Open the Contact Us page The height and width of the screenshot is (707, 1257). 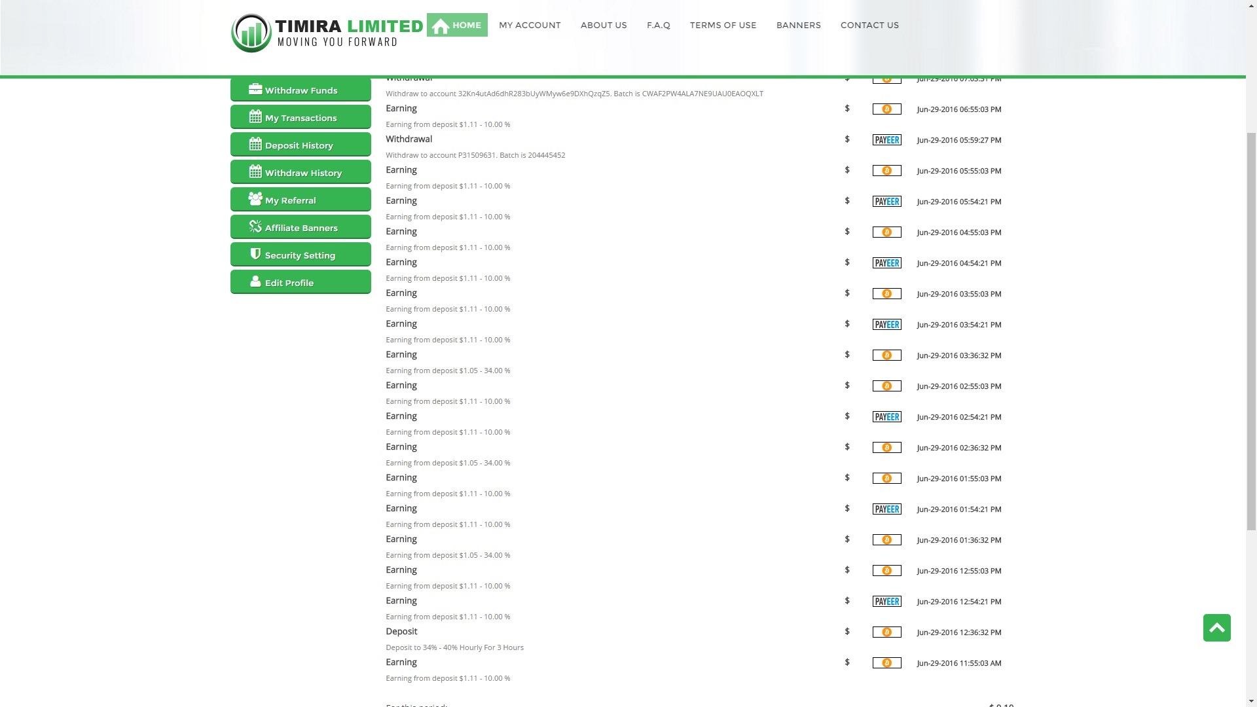coord(869,26)
